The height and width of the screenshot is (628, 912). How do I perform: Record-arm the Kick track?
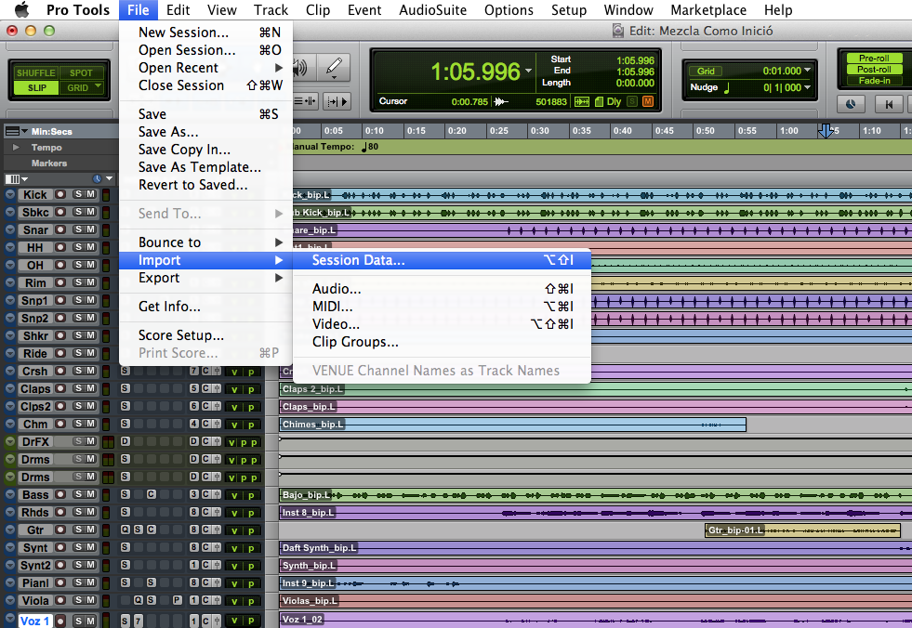60,195
